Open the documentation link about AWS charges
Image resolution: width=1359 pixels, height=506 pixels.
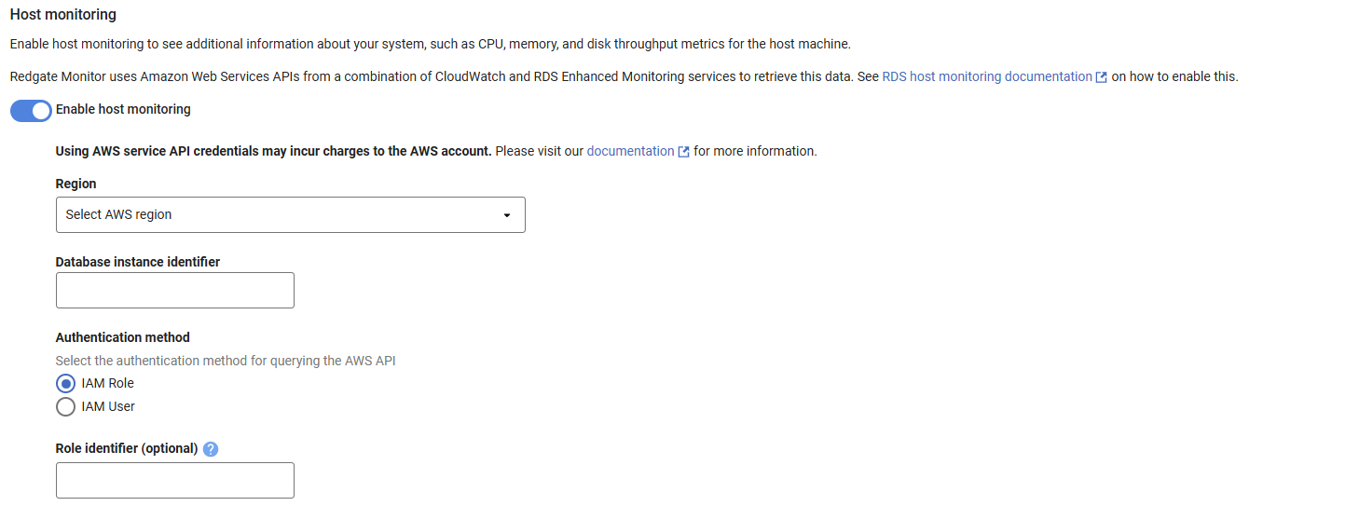(x=630, y=151)
